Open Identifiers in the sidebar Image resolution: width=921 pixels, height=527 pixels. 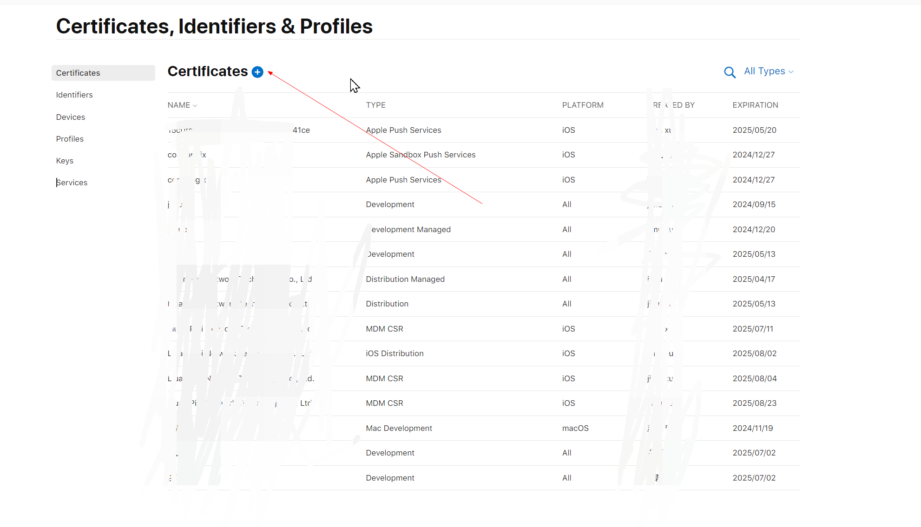tap(74, 95)
